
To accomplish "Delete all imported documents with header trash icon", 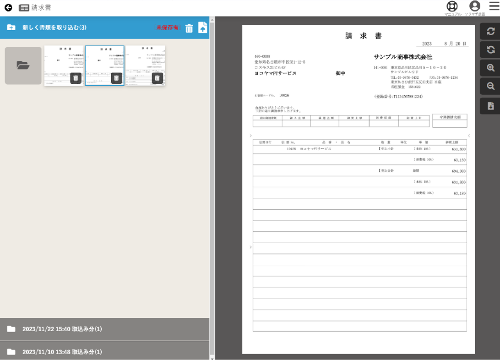I will click(189, 28).
